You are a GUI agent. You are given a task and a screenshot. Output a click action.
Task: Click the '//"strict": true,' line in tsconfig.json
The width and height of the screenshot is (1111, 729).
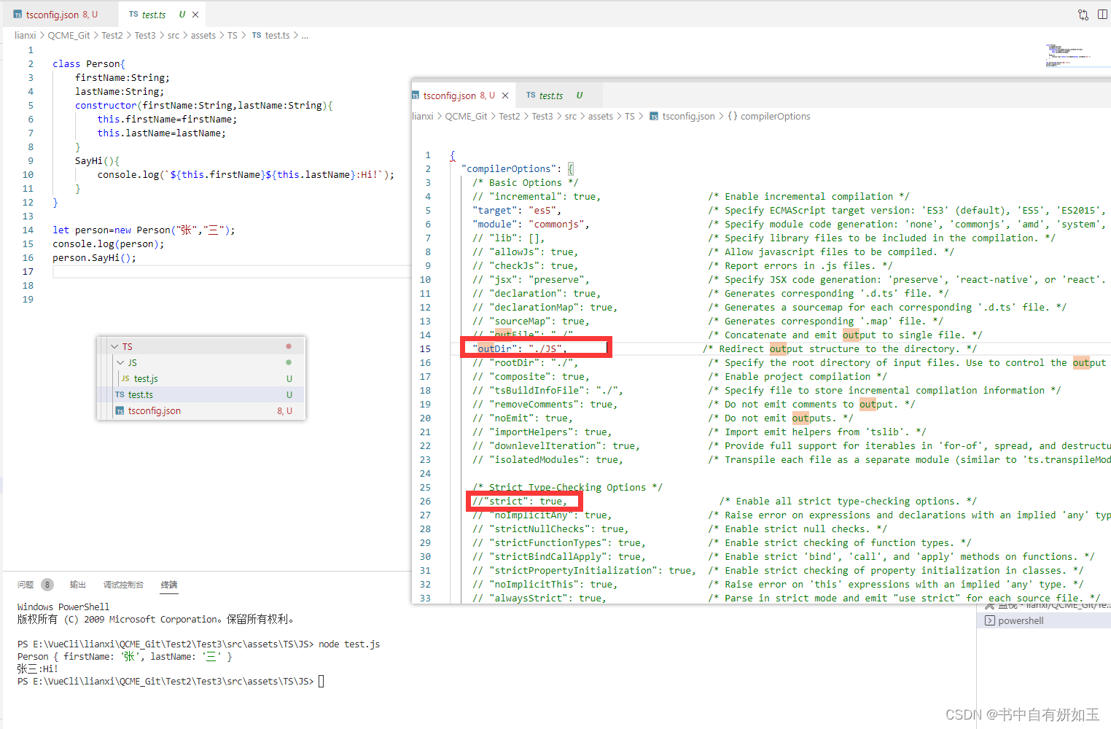click(520, 502)
